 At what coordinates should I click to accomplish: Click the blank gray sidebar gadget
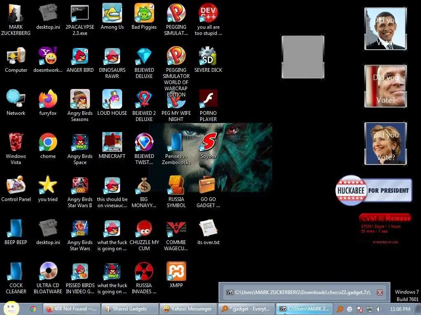tap(303, 57)
